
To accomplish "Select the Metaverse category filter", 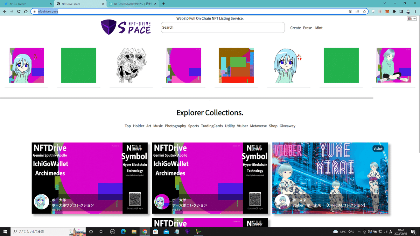I will pyautogui.click(x=258, y=126).
